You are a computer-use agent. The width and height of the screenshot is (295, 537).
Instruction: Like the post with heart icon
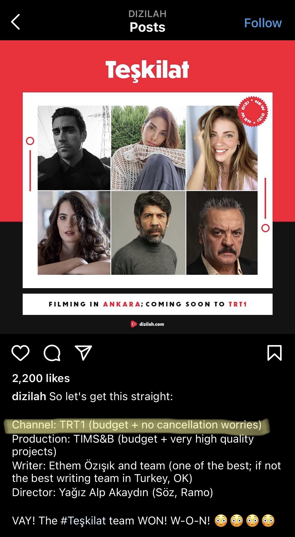pyautogui.click(x=20, y=353)
